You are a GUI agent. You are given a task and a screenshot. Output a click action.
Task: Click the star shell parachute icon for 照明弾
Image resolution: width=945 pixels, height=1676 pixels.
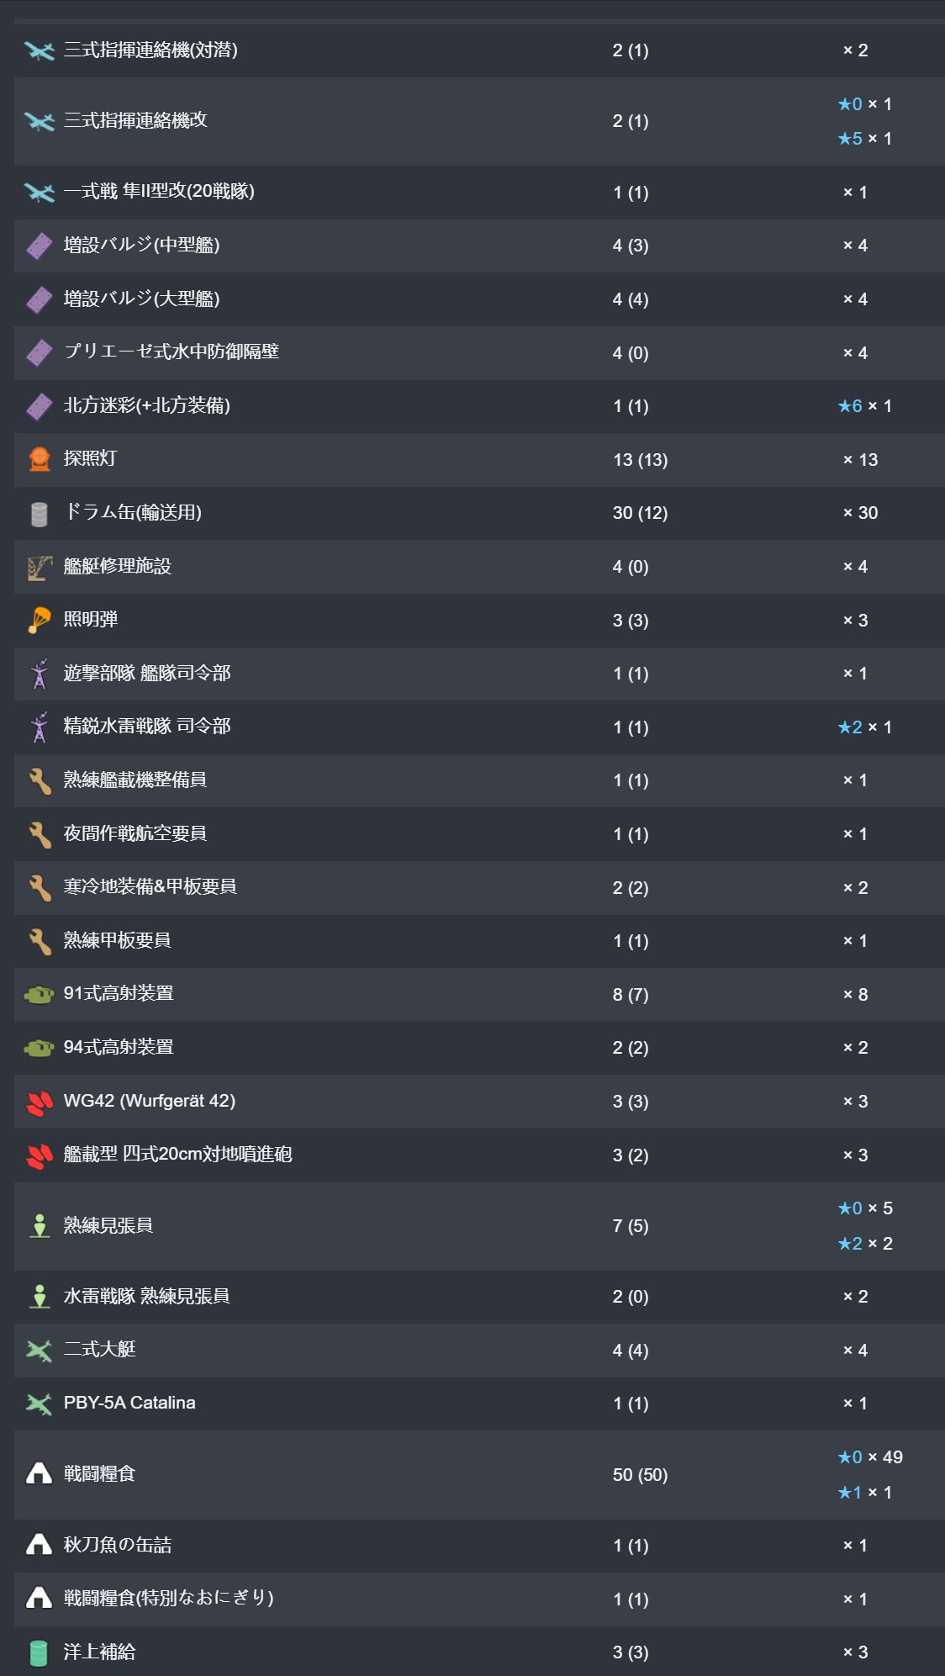point(40,620)
